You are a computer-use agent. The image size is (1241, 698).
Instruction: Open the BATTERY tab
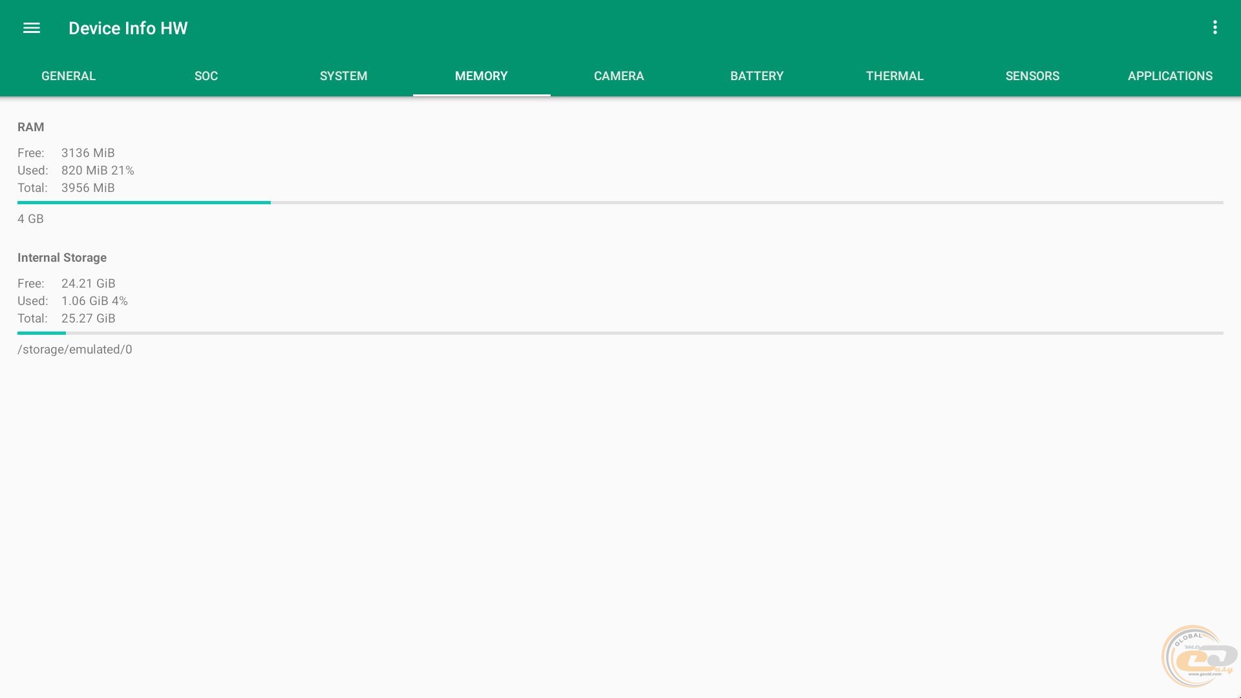[757, 76]
